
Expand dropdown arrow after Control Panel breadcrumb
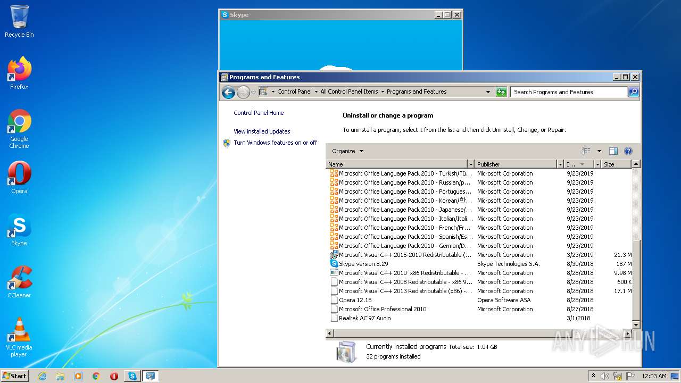(x=316, y=92)
